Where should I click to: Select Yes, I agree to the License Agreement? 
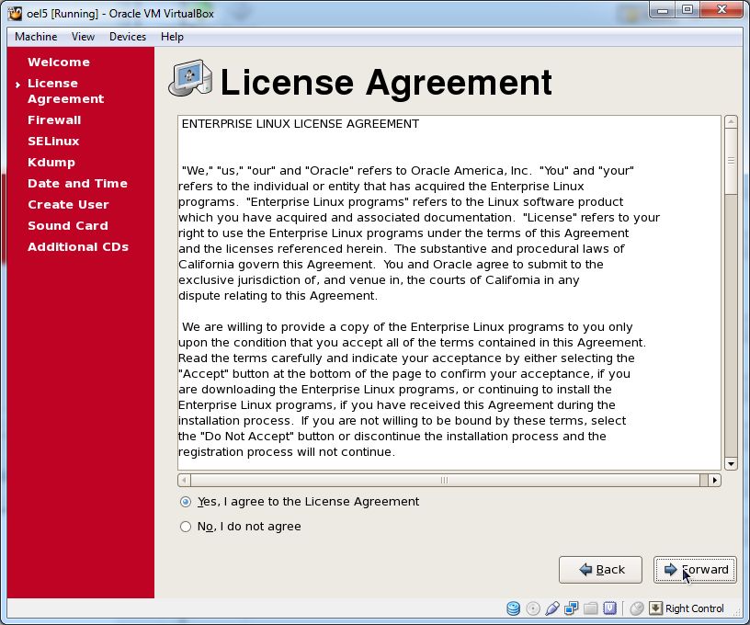click(300, 502)
